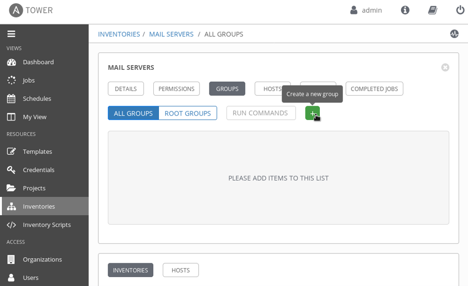Open Organizations in the sidebar

click(x=44, y=260)
